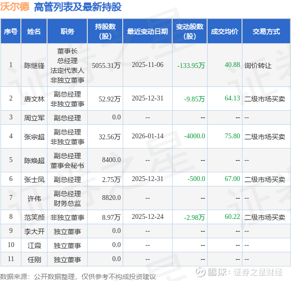Click the 沃尔德 company name in title
291x281 pixels.
point(15,7)
